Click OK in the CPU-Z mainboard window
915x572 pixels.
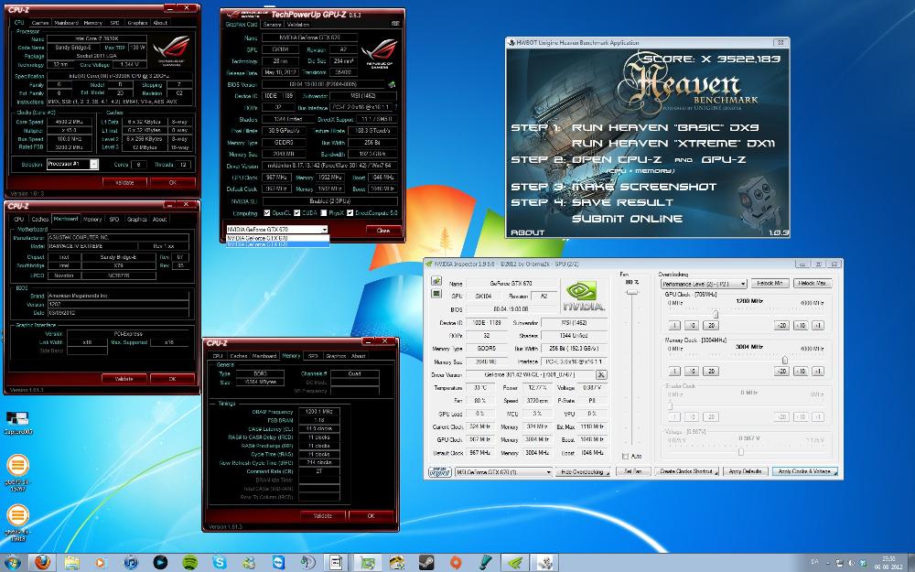pyautogui.click(x=172, y=379)
